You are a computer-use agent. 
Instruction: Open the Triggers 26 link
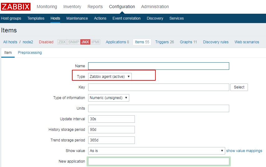(164, 42)
